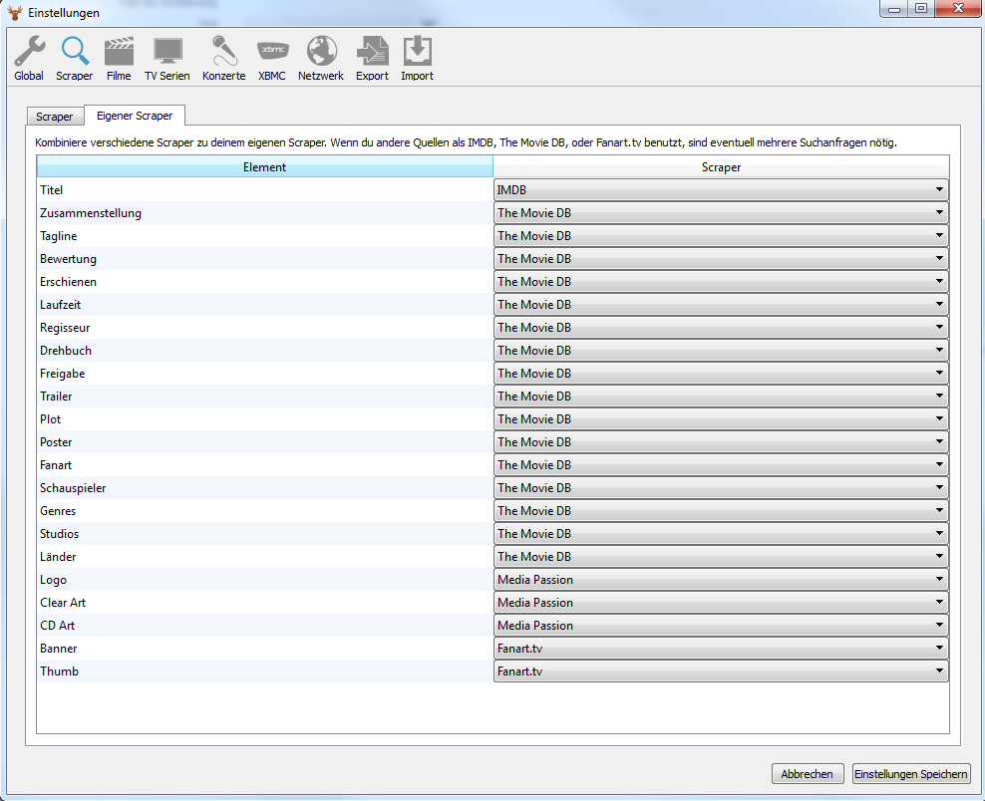Select the Regisseur row label
This screenshot has width=985, height=801.
pyautogui.click(x=65, y=328)
